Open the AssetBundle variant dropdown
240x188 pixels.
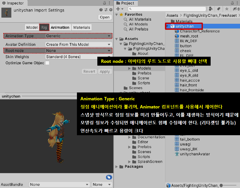pos(102,184)
